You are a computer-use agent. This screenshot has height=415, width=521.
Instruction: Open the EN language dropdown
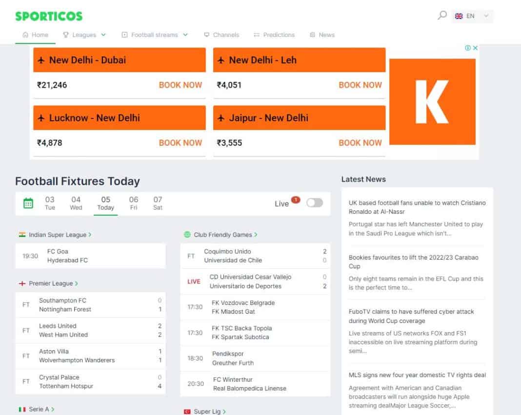(470, 16)
